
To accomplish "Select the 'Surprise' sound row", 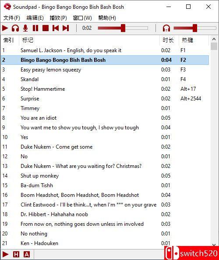I will 105,99.
